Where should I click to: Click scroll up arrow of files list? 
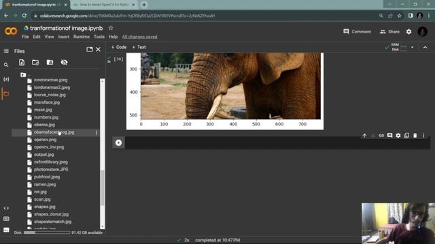pos(103,81)
